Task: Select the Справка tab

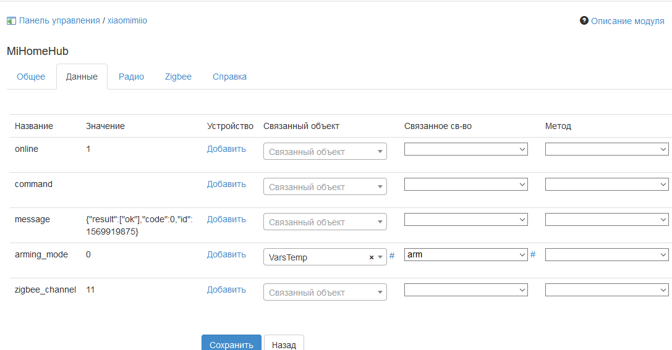Action: [229, 77]
